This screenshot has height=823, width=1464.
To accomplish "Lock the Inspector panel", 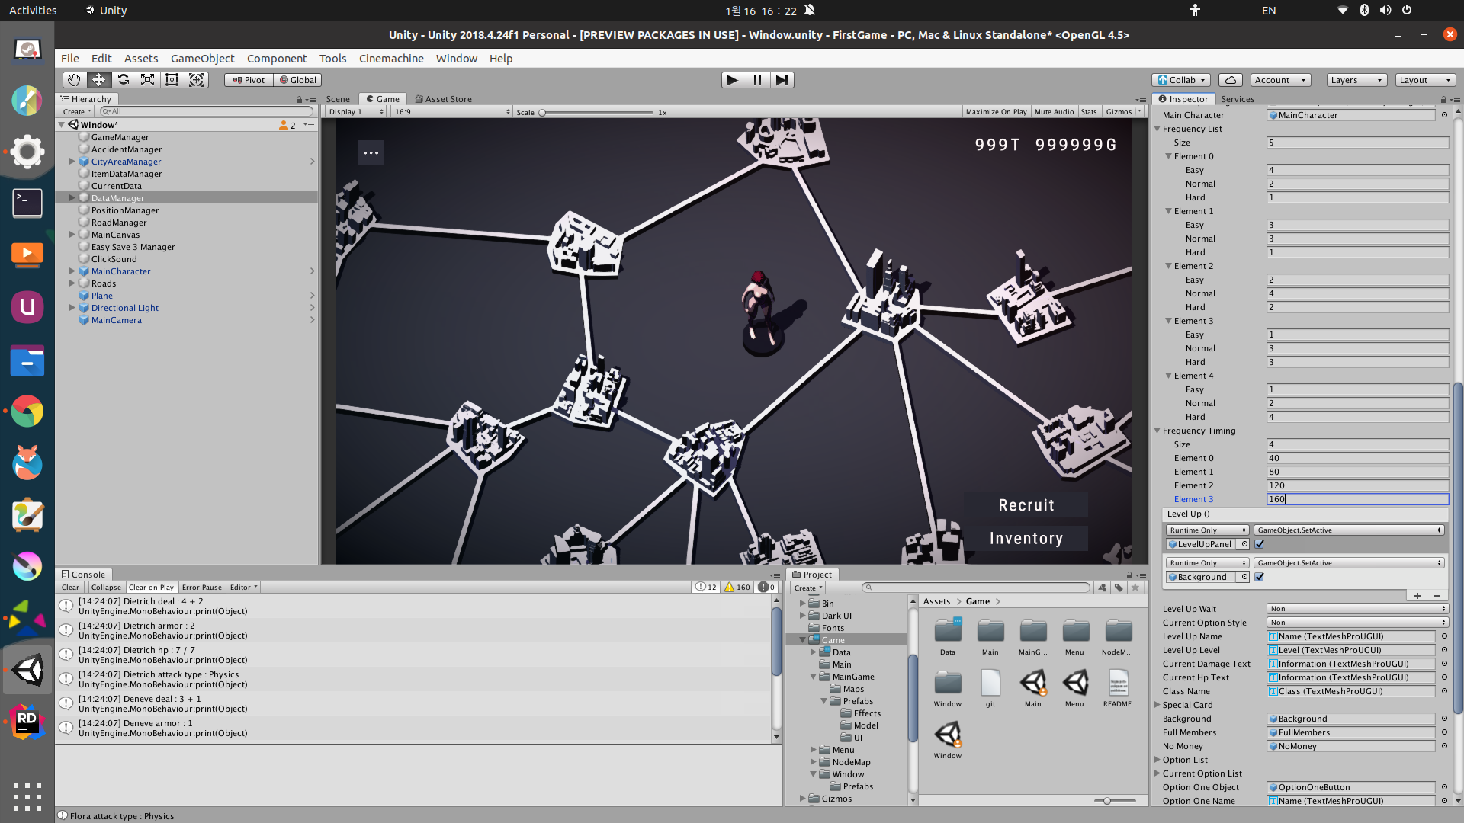I will [x=1443, y=99].
